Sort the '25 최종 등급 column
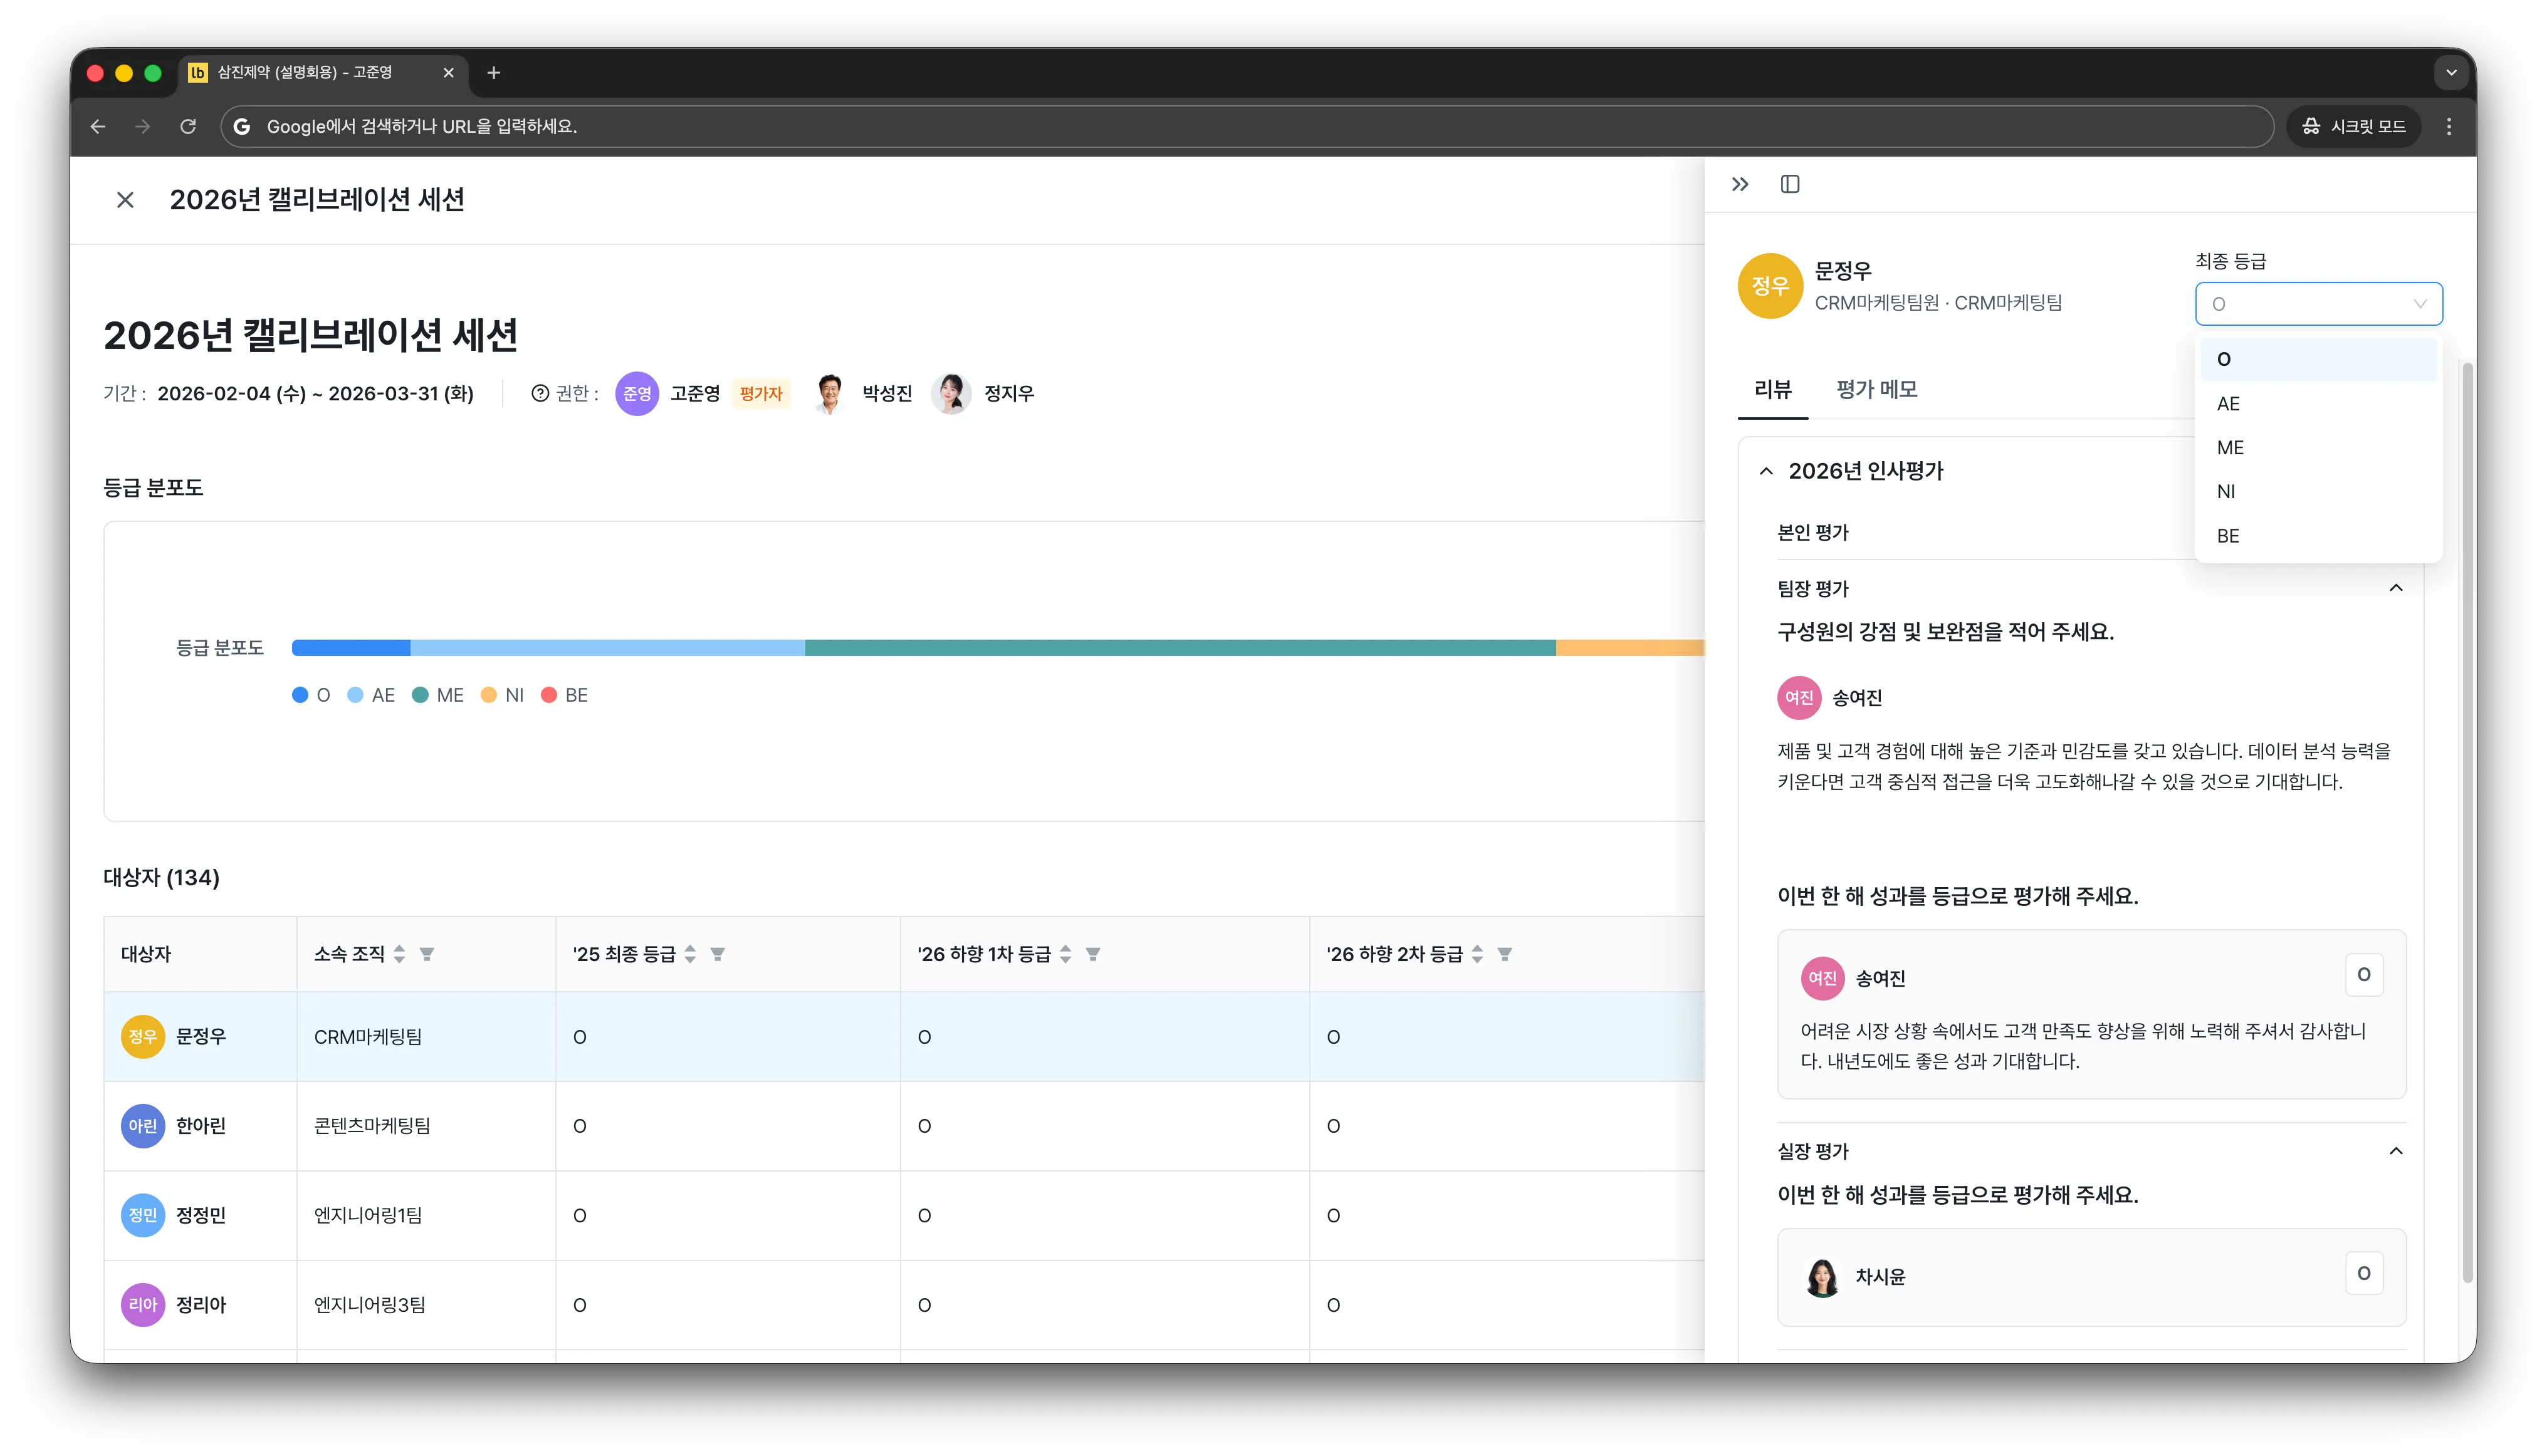 (690, 954)
